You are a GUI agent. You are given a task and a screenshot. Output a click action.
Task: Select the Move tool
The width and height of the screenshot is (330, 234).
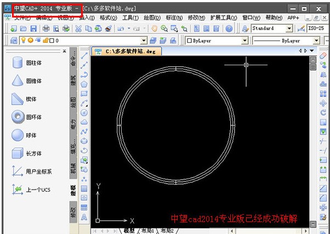tap(323, 103)
